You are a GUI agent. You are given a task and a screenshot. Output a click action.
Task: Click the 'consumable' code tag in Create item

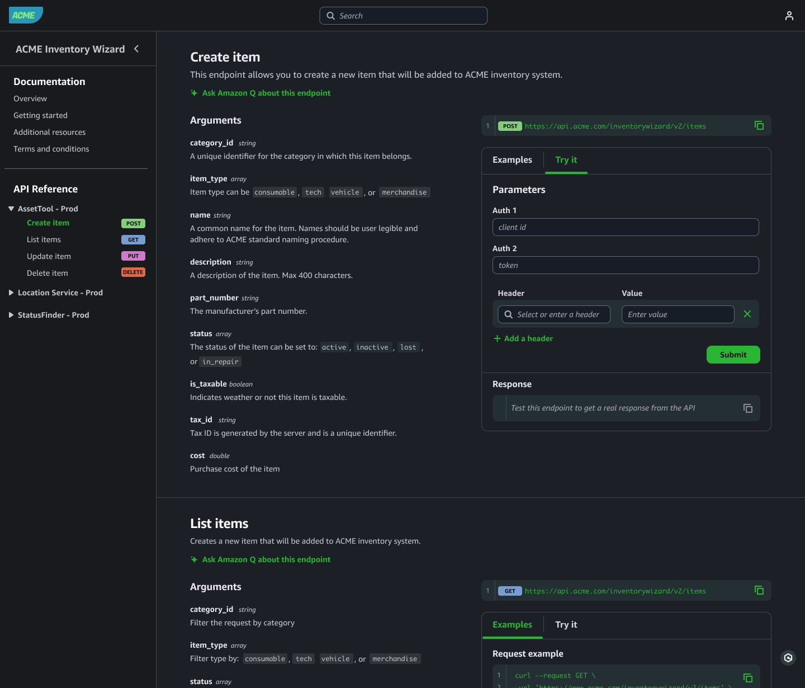(274, 192)
